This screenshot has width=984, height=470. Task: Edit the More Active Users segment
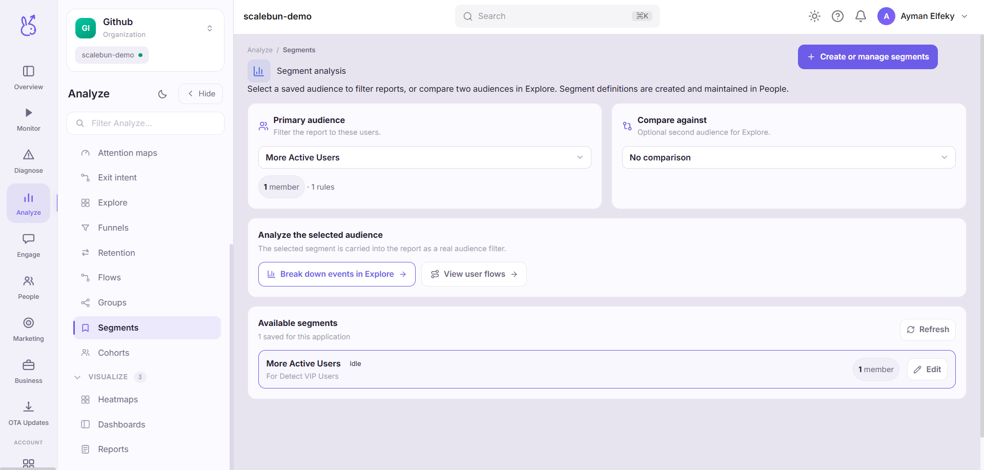[927, 370]
